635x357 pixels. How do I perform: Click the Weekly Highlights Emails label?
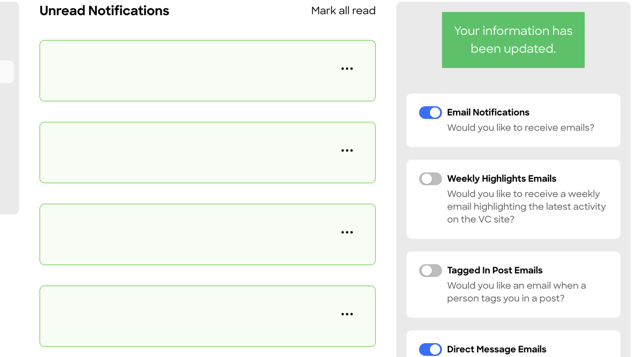tap(502, 179)
